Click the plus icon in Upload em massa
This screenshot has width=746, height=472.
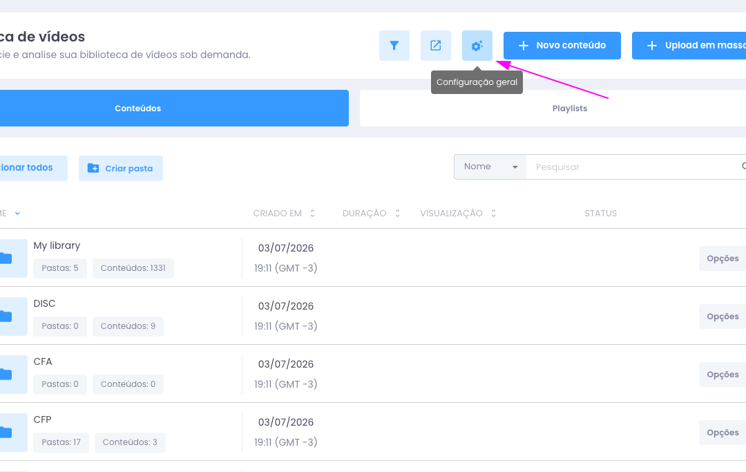pyautogui.click(x=652, y=46)
